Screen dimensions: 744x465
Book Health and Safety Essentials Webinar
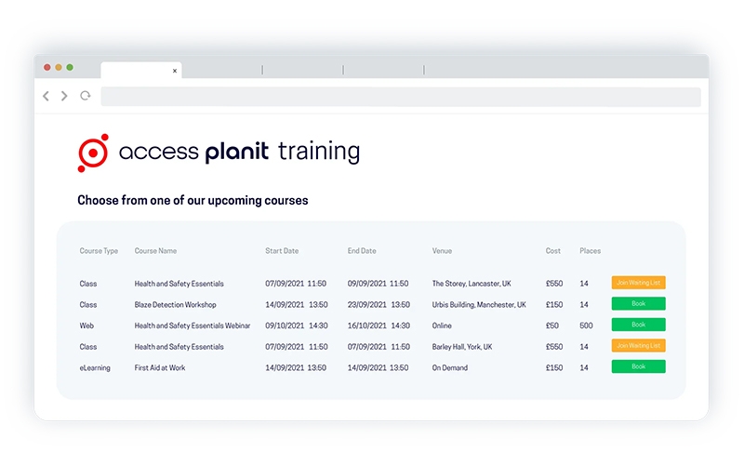click(x=638, y=325)
